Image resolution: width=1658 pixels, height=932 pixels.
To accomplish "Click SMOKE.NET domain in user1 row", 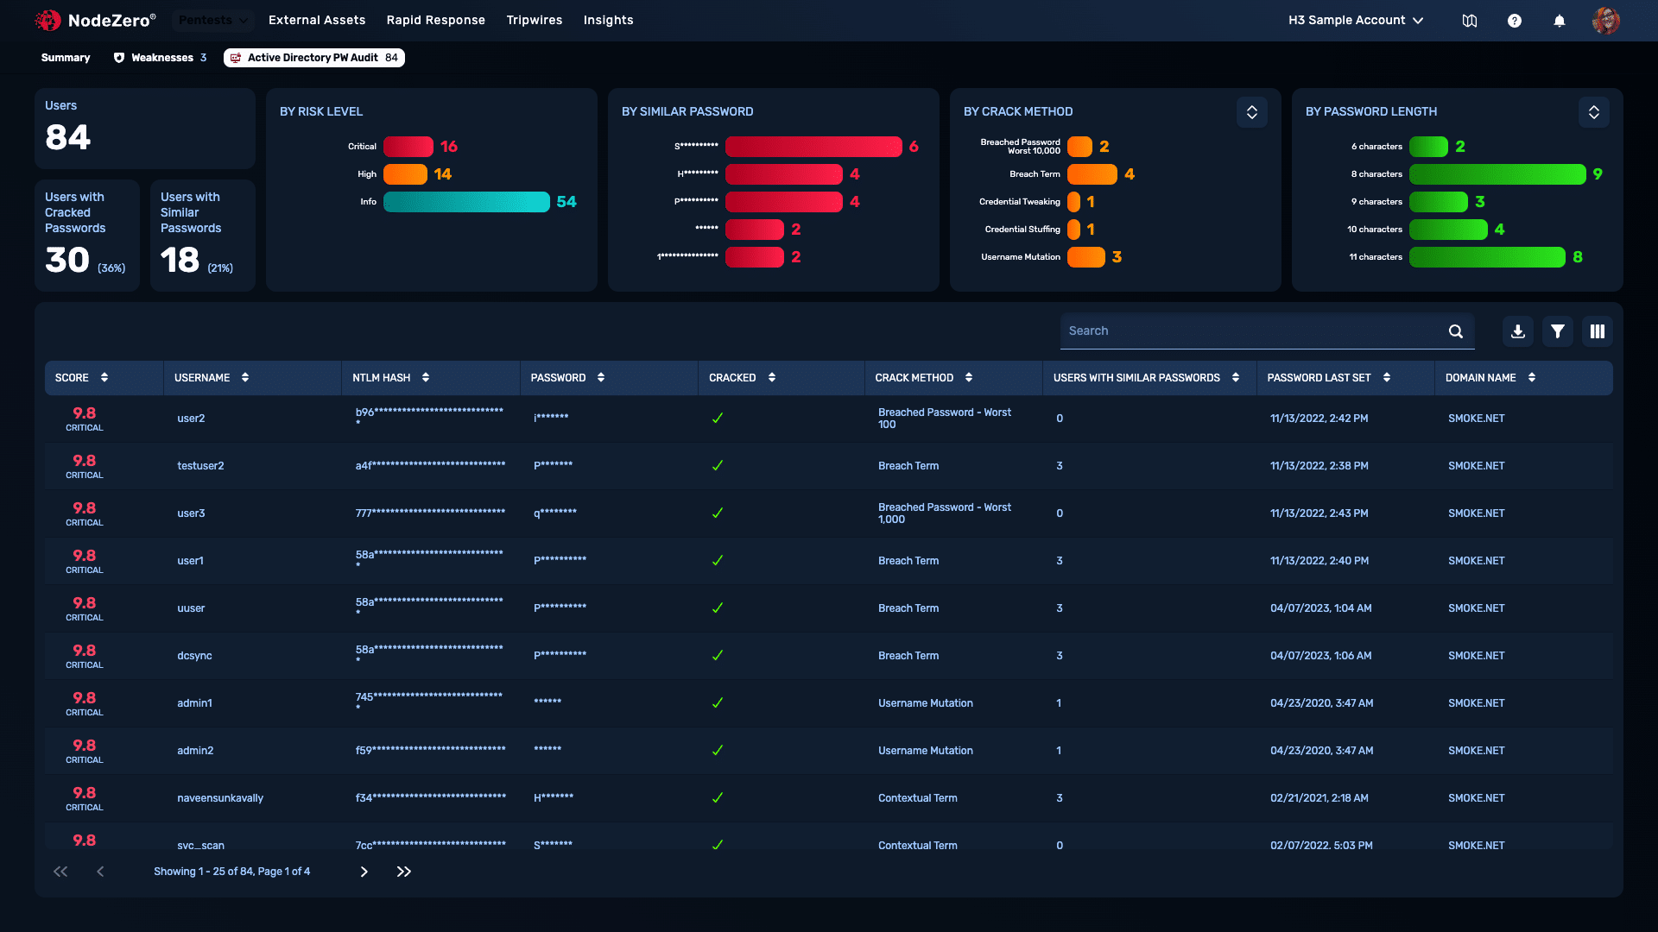I will (x=1476, y=561).
